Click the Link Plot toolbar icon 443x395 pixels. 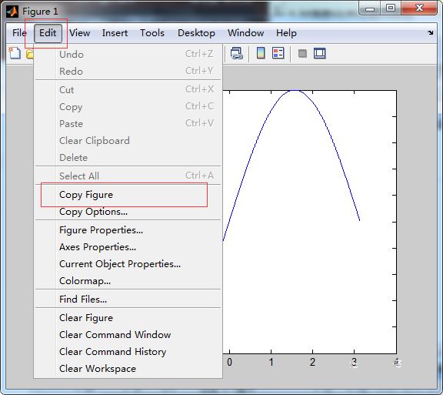click(x=236, y=53)
